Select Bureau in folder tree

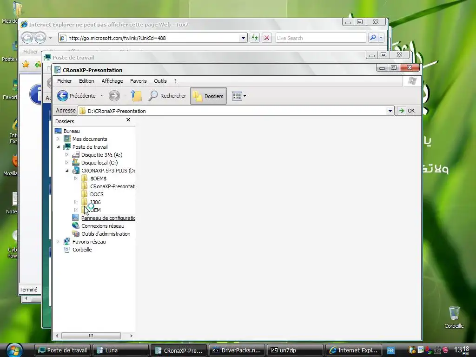click(x=72, y=131)
